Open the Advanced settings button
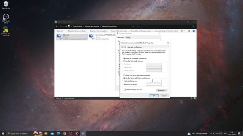The image size is (243, 136). coord(162,90)
